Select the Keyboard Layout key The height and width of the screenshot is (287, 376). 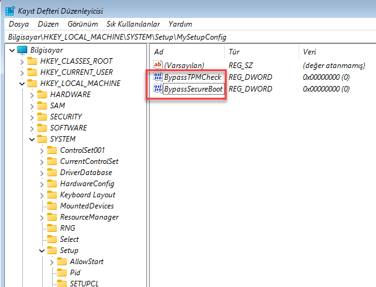pos(87,195)
